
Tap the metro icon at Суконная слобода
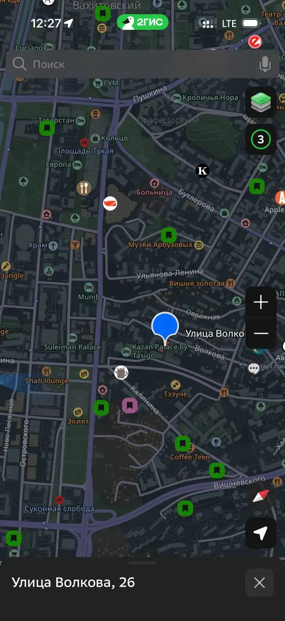(59, 499)
